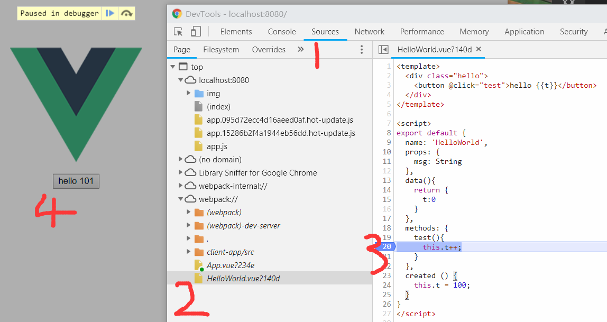607x322 pixels.
Task: Hide the navigator sidebar panel
Action: tap(383, 50)
